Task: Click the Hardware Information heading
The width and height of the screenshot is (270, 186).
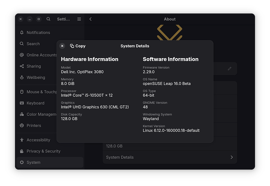Action: pos(90,59)
